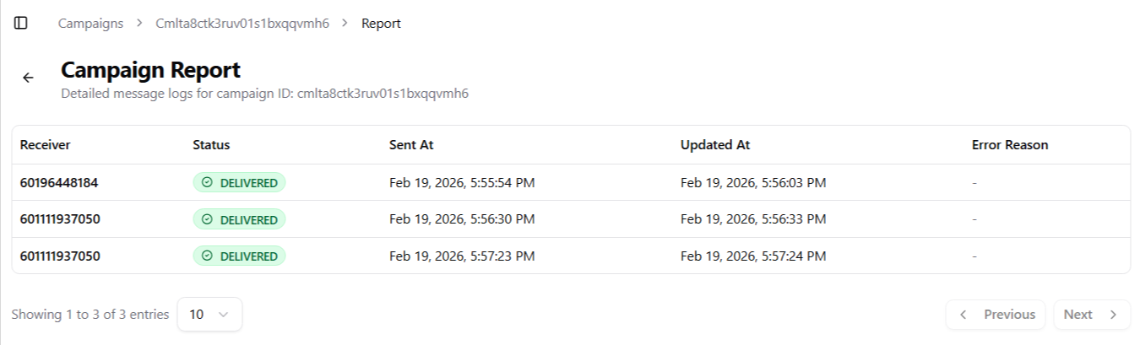Viewport: 1140px width, 345px height.
Task: Open the Cmlta8ctk3ruv01s1bxqqvmh6 breadcrumb
Action: pyautogui.click(x=242, y=24)
